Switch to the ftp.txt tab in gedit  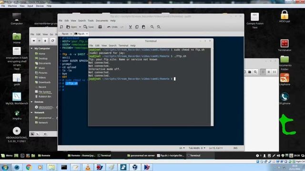click(65, 34)
